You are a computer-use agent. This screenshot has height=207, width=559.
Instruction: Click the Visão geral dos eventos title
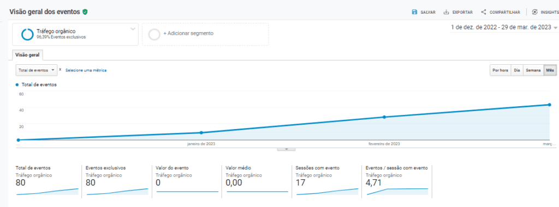45,12
